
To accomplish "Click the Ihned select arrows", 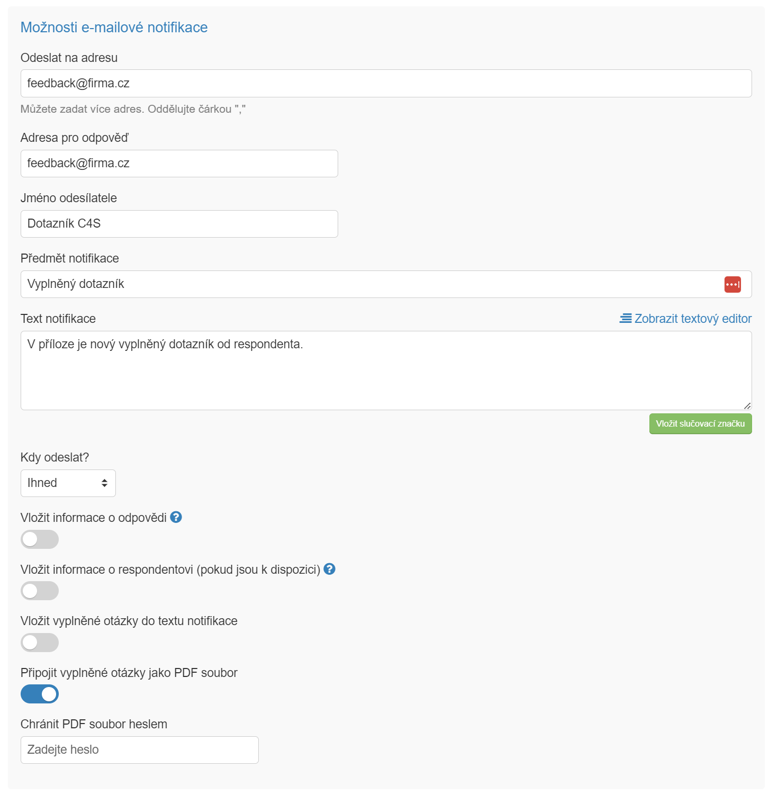I will point(104,483).
